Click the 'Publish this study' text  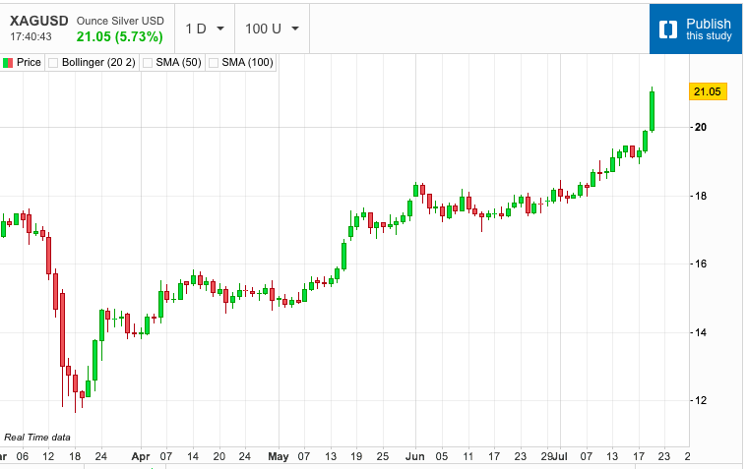[x=709, y=29]
